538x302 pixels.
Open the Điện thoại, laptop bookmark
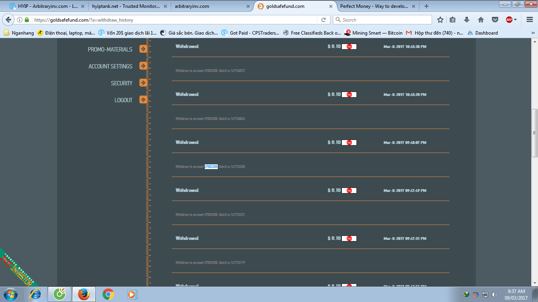click(66, 33)
